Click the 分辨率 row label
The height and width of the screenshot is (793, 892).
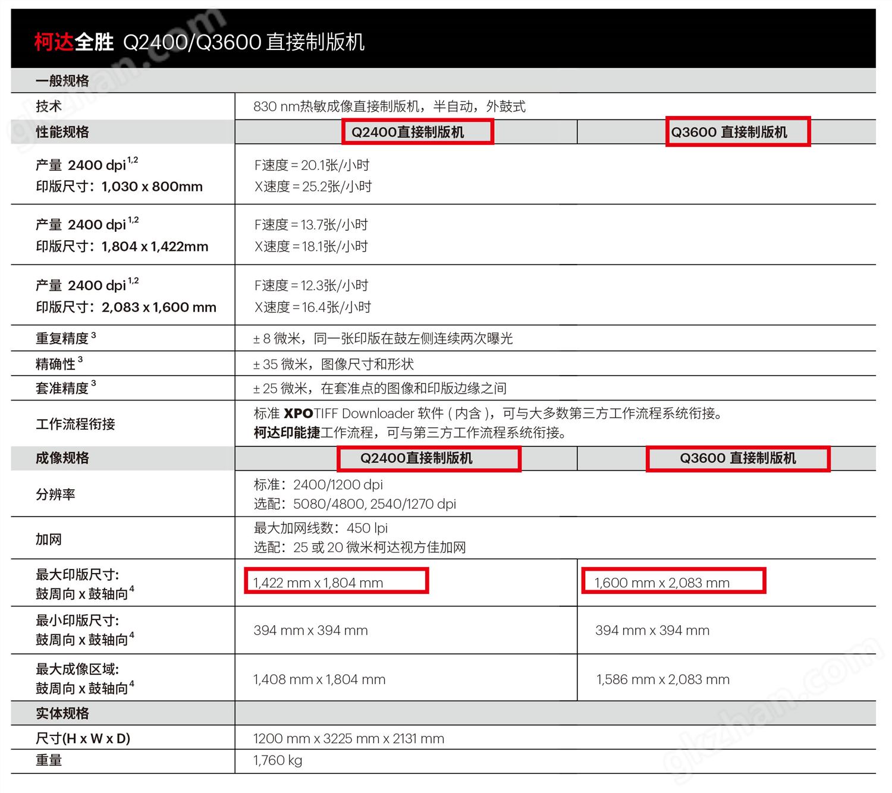[x=55, y=494]
